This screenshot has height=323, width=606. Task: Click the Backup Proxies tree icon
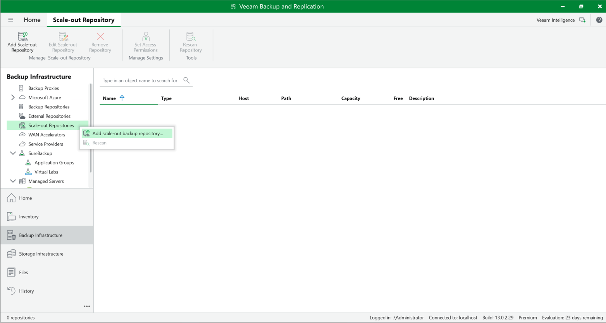tap(21, 88)
